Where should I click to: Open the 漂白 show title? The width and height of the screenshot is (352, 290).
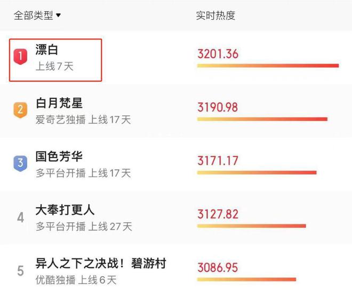click(47, 50)
